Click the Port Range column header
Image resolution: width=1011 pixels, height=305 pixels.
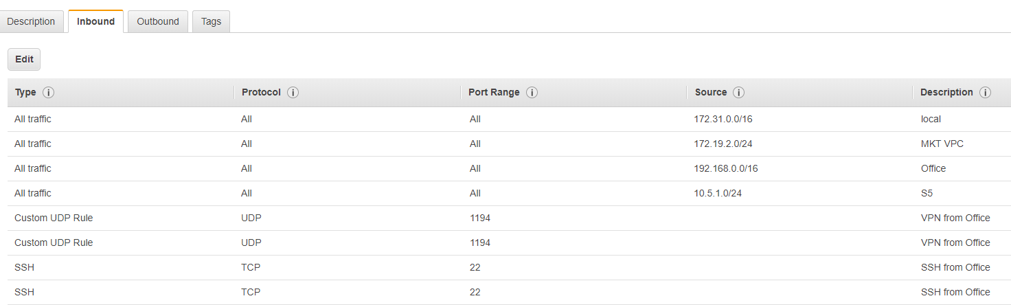click(x=494, y=93)
